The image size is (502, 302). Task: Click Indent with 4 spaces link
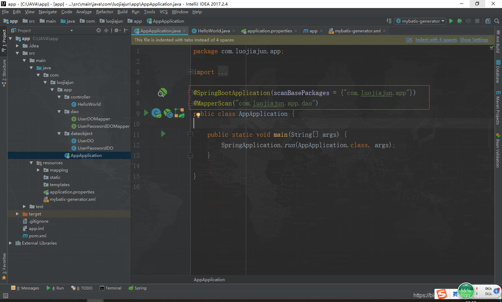(x=436, y=40)
